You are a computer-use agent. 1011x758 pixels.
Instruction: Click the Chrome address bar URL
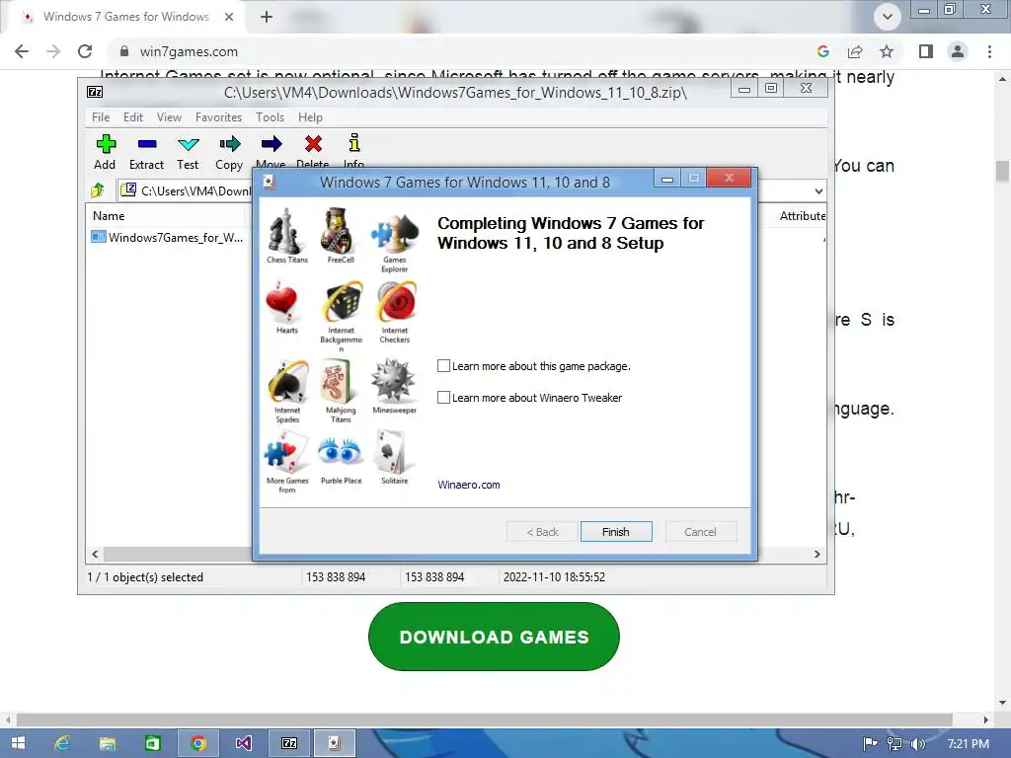point(189,51)
